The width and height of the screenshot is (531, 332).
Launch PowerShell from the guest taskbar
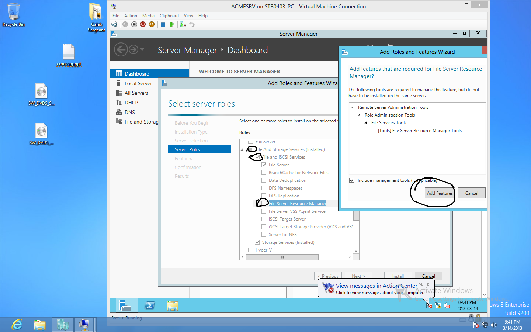click(150, 306)
